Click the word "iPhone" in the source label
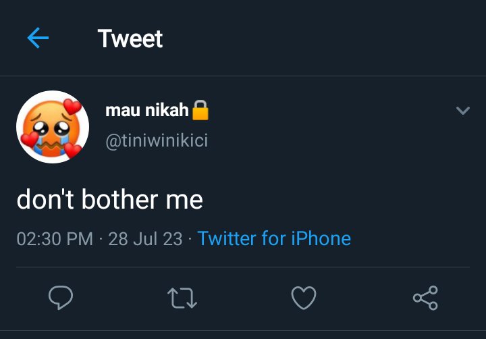The image size is (486, 339). [321, 238]
